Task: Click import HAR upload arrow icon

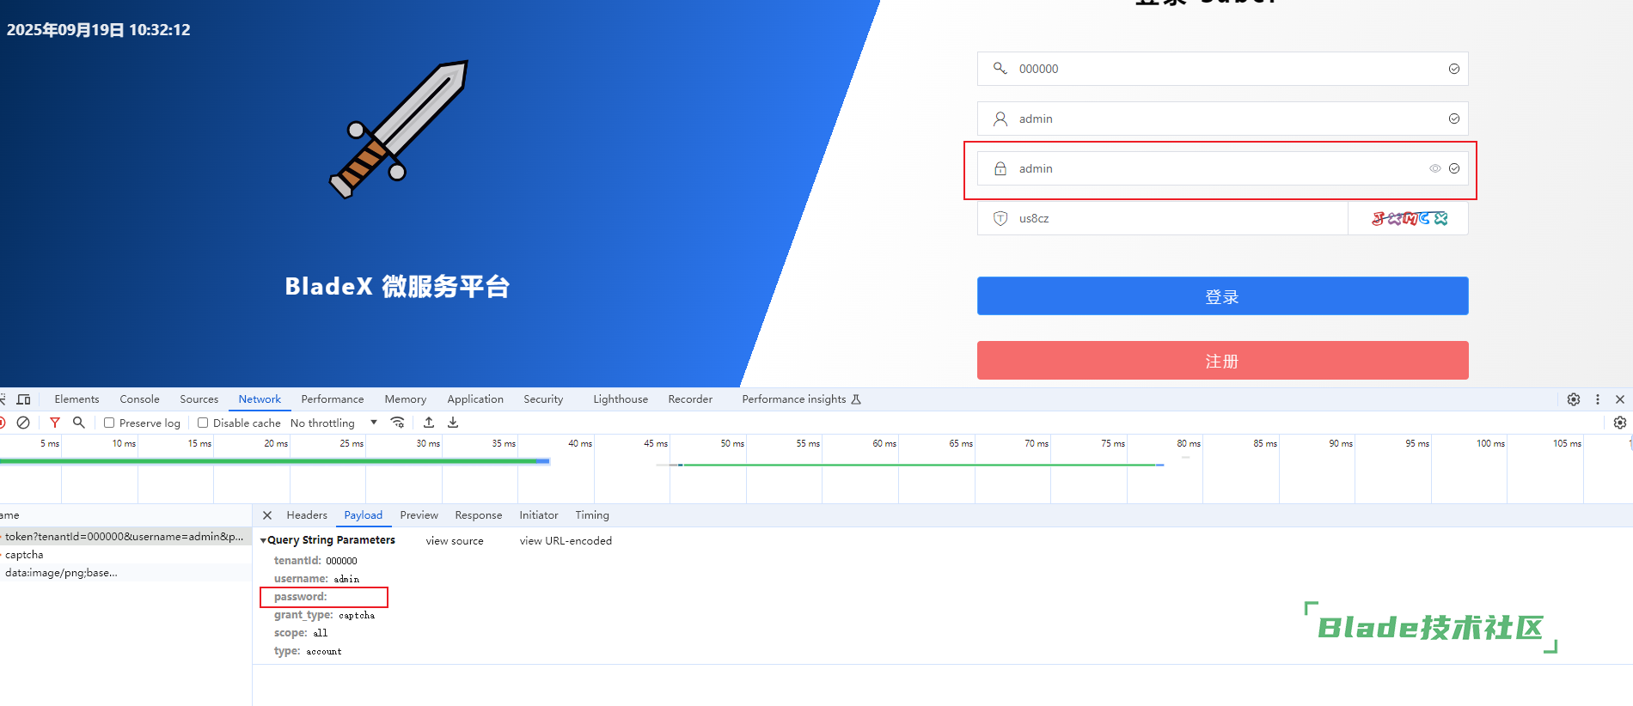Action: [x=429, y=423]
